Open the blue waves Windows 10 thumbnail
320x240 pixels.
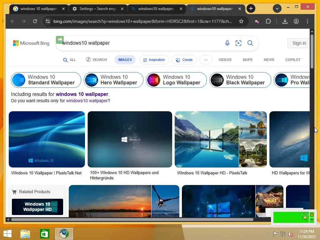click(47, 139)
